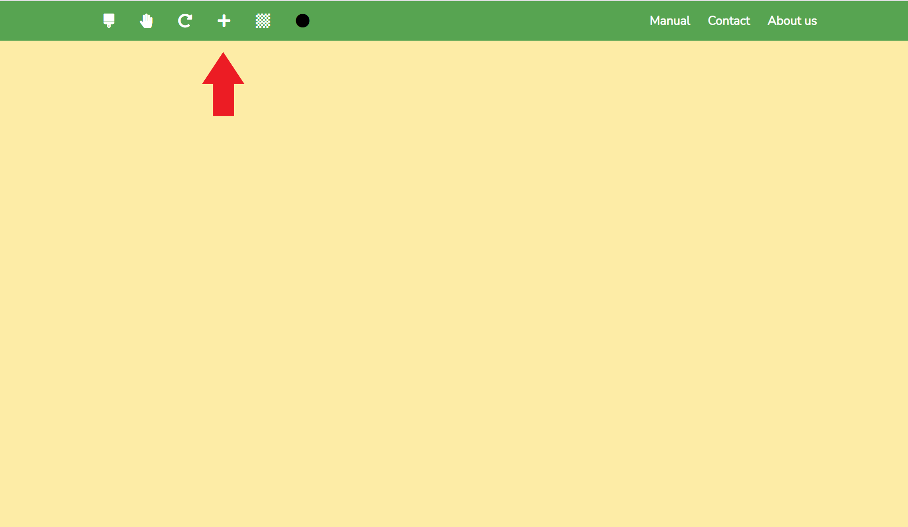The height and width of the screenshot is (527, 908).
Task: Click the Manual navigation link
Action: tap(670, 21)
